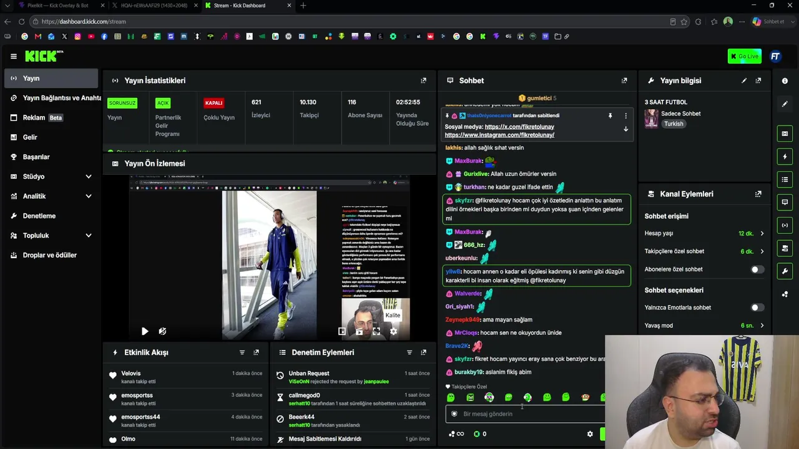Pop out the Yayın İstatistikleri panel
The height and width of the screenshot is (449, 799).
pos(423,80)
